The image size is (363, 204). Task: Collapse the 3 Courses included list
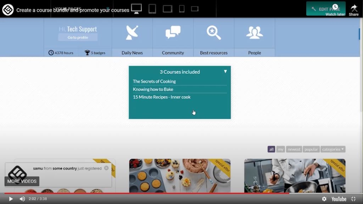click(x=225, y=72)
